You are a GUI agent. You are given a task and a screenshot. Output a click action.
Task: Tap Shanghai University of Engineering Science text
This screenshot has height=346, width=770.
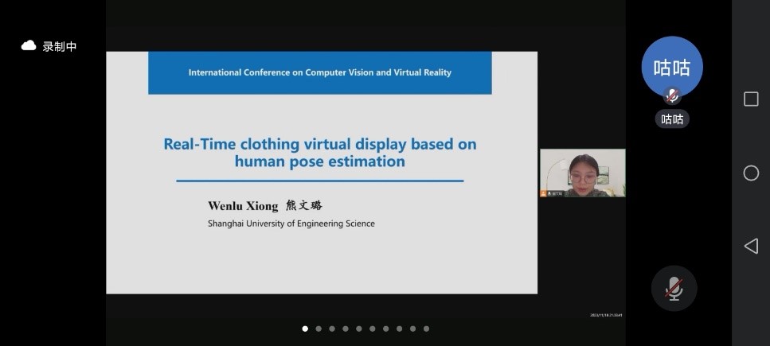[x=291, y=224]
